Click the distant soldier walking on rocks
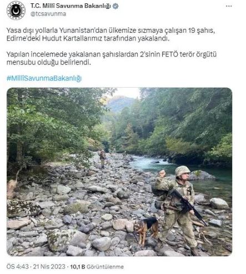 point(102,159)
